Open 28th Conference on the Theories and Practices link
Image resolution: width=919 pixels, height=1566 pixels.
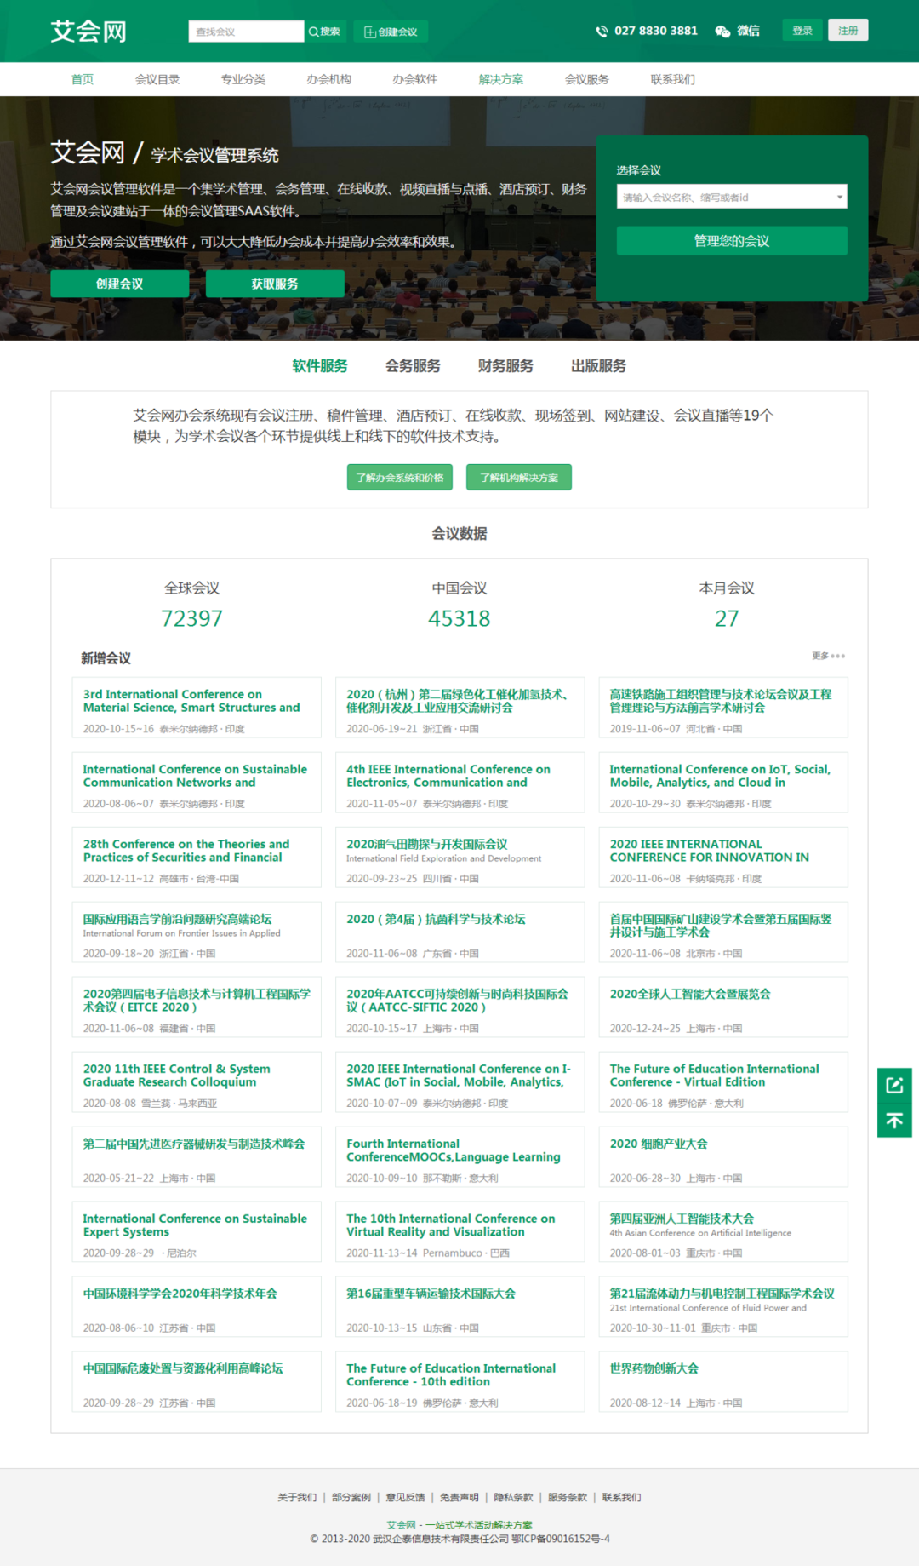186,851
